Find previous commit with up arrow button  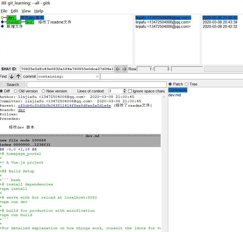18,76
